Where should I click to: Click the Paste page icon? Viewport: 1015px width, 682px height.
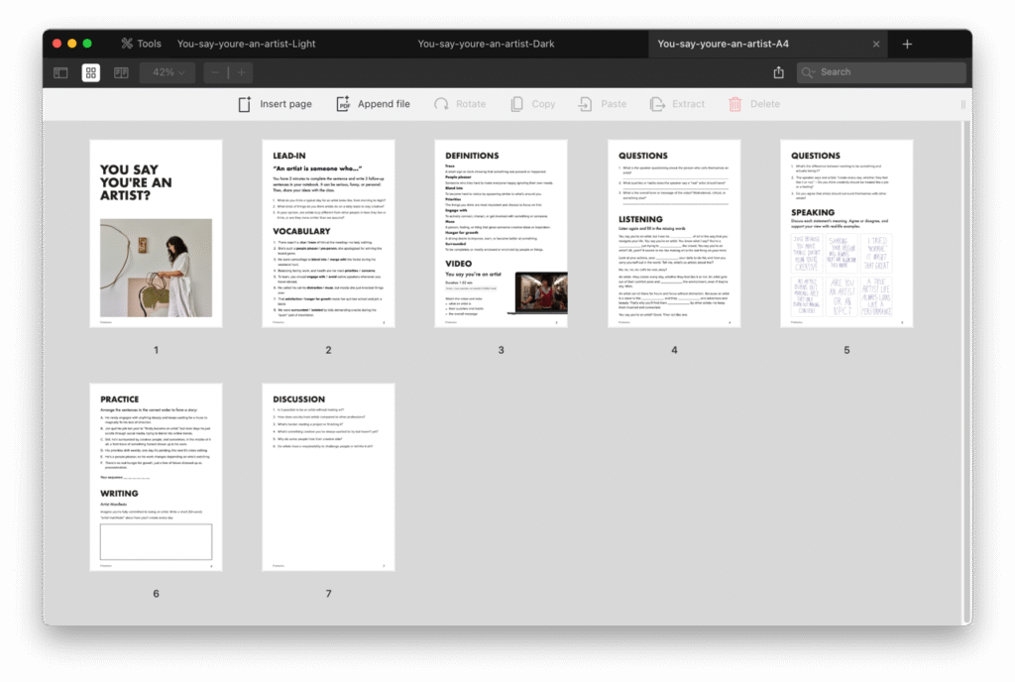[603, 104]
